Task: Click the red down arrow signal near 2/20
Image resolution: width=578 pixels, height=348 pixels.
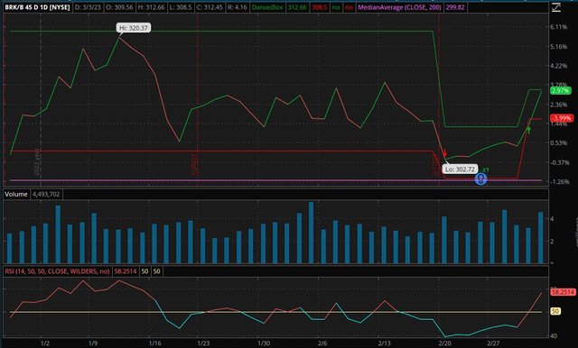Action: (445, 153)
